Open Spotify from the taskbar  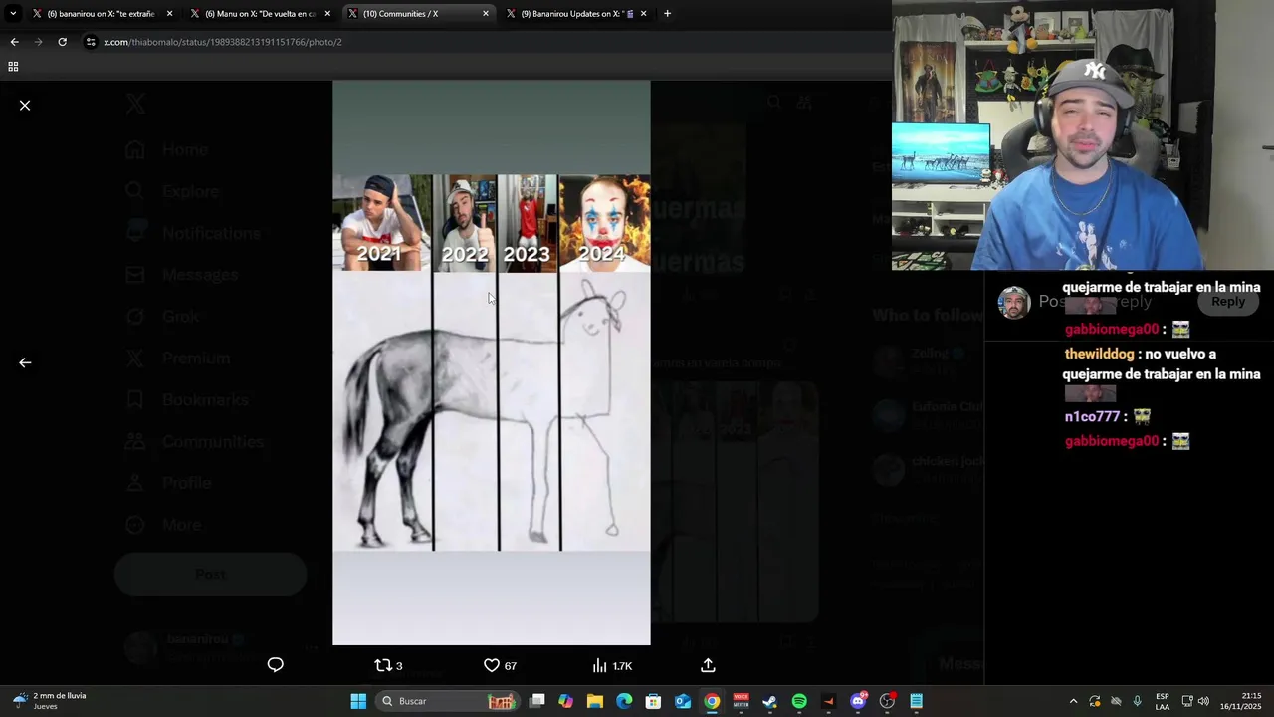tap(799, 701)
